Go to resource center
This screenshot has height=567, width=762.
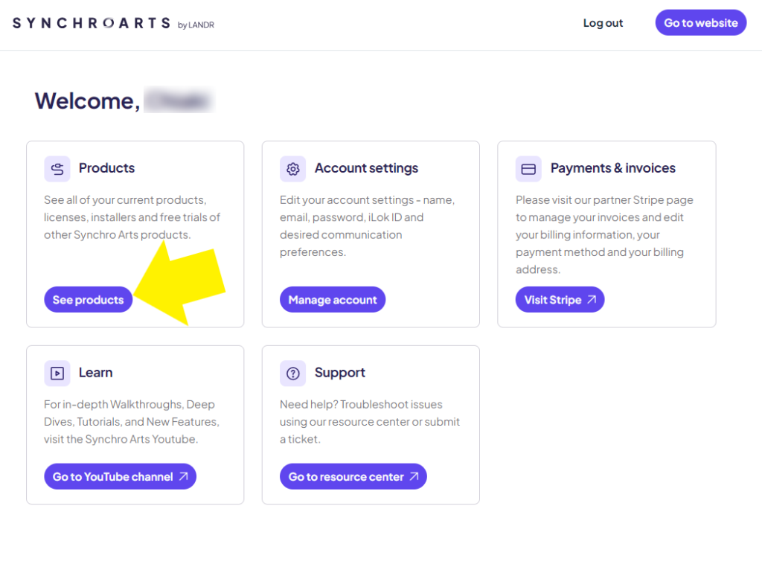point(353,477)
